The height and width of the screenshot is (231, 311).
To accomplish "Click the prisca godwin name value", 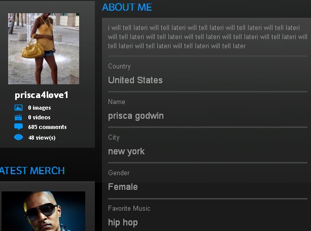I will [x=136, y=116].
